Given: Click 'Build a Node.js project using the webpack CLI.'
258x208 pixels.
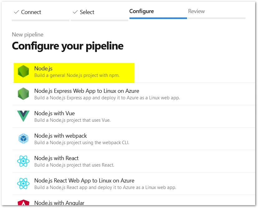Looking at the screenshot, I should click(82, 143).
